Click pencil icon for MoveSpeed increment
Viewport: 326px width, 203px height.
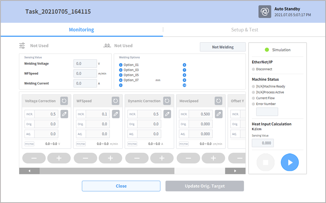point(218,114)
